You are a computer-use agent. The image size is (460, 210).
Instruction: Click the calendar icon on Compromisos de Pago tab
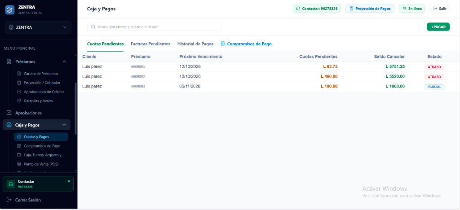click(x=223, y=44)
